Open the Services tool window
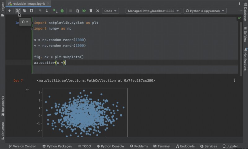The width and height of the screenshot is (248, 149). coord(209,146)
